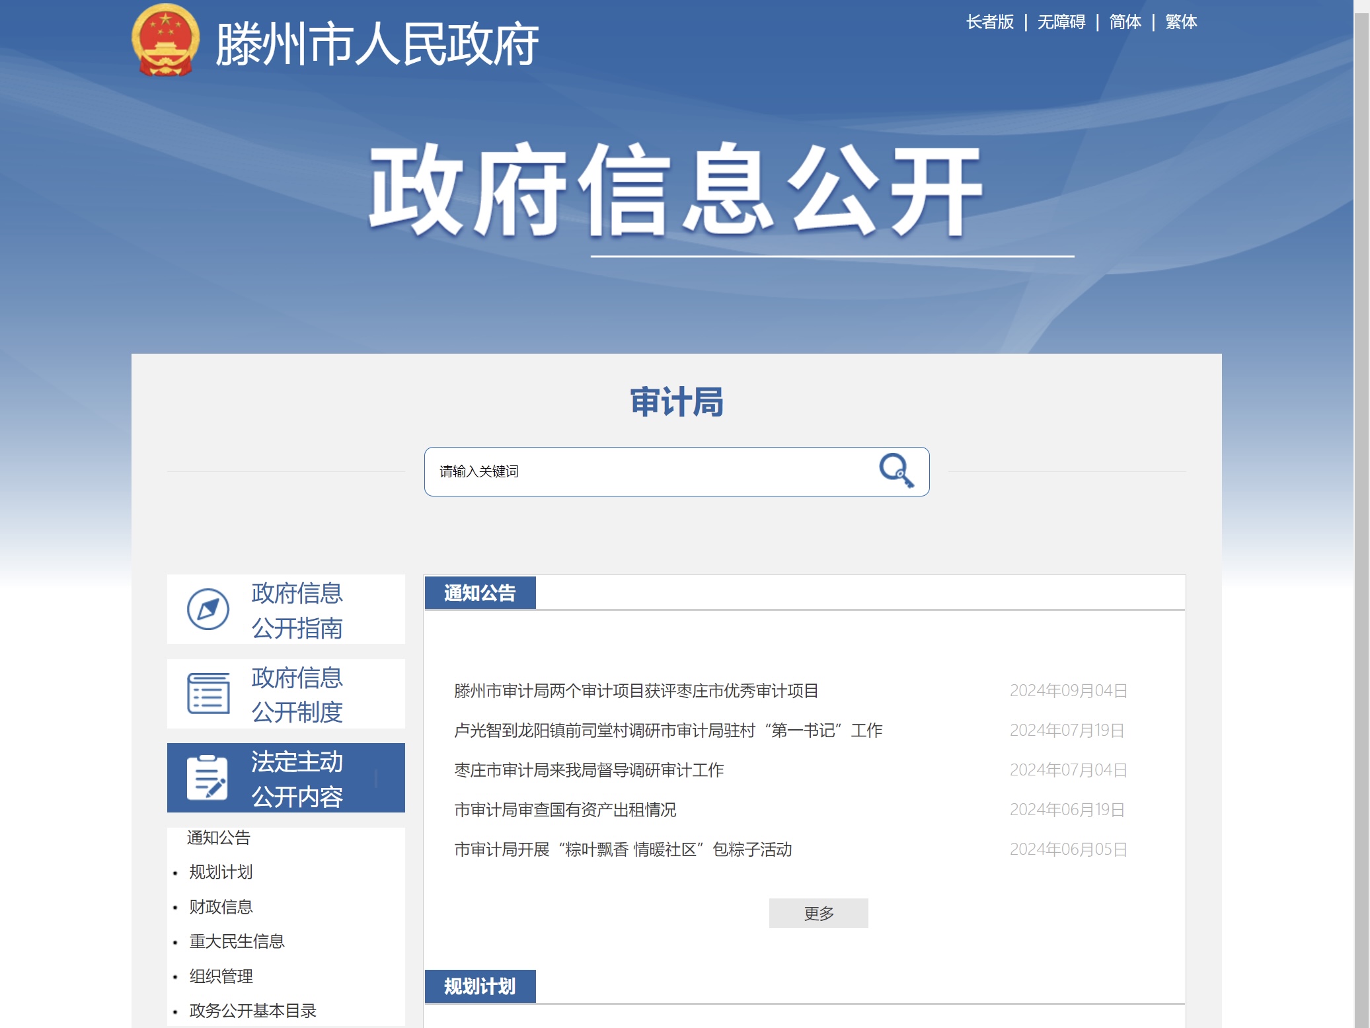Switch to 简体 simplified Chinese
Image resolution: width=1370 pixels, height=1028 pixels.
(x=1125, y=22)
